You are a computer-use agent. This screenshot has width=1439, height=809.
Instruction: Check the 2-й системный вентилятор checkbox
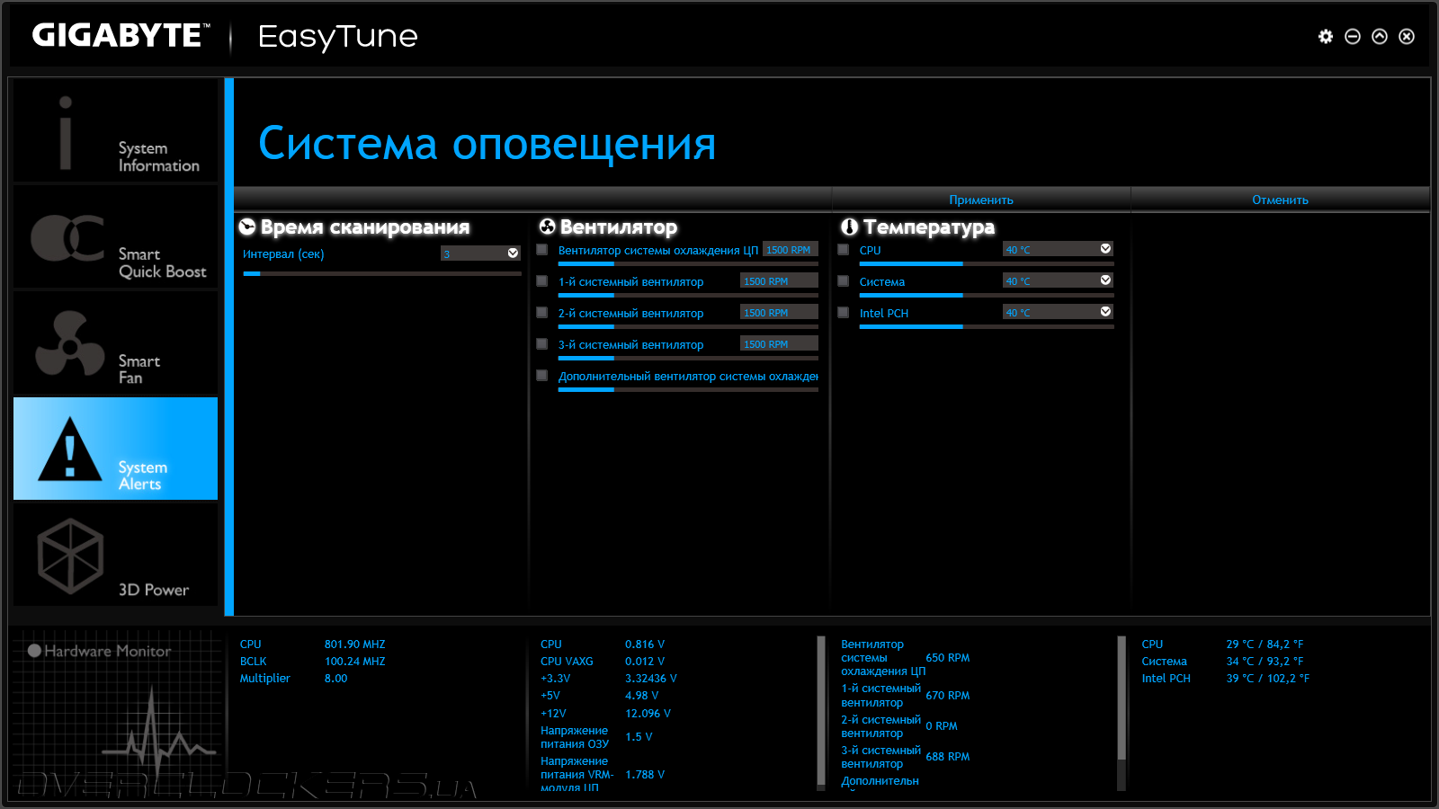pyautogui.click(x=542, y=313)
